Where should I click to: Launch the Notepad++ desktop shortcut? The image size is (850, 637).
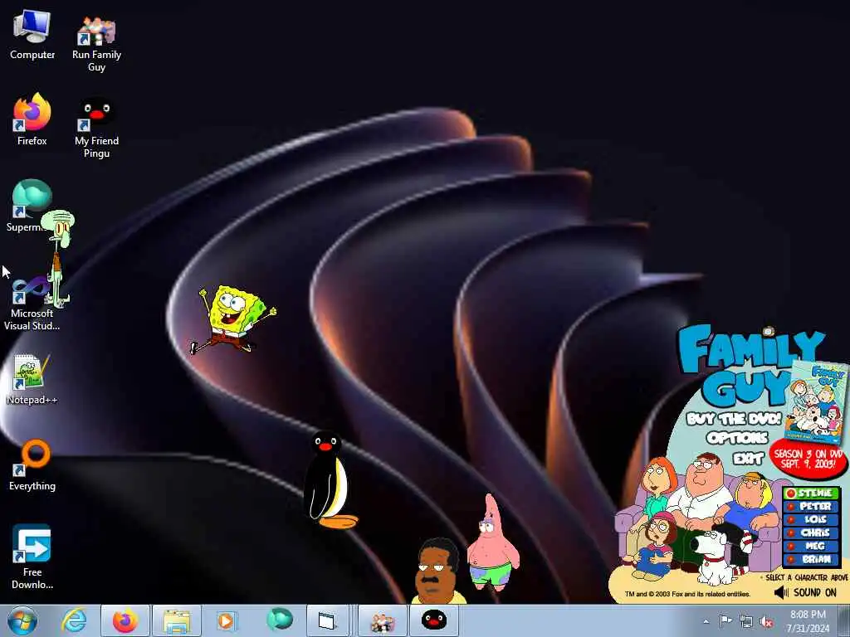32,379
